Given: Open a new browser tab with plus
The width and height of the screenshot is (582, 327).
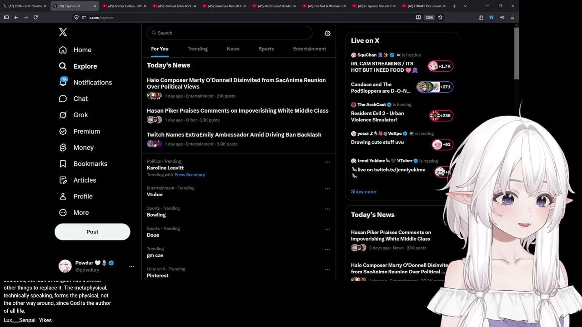Looking at the screenshot, I should (x=454, y=6).
